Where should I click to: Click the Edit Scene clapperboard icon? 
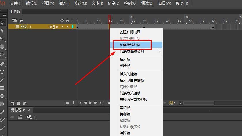(20, 117)
